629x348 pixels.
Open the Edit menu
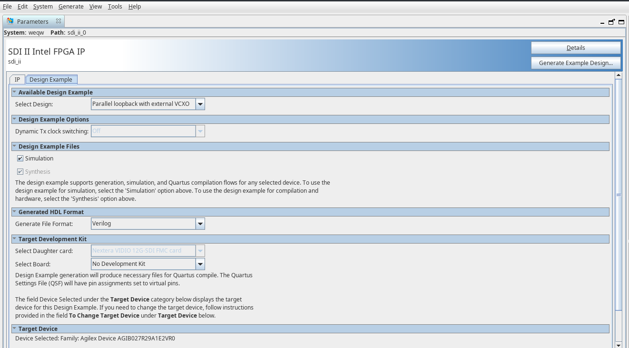22,7
